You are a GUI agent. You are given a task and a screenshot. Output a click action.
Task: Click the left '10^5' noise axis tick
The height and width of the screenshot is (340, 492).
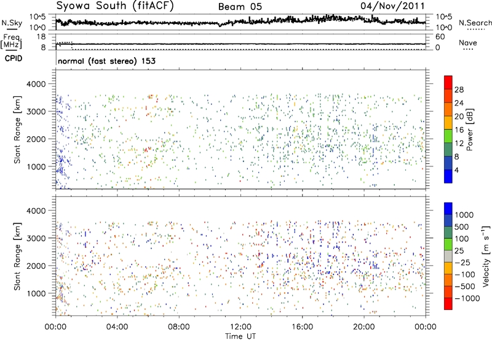pyautogui.click(x=38, y=17)
